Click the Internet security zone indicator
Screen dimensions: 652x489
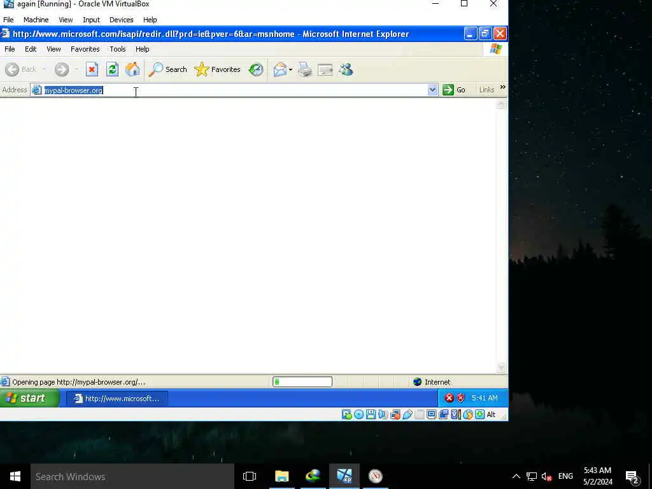point(432,382)
